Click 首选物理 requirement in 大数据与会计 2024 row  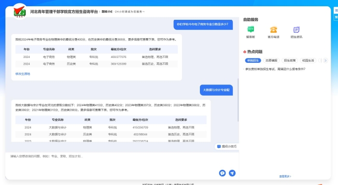click(181, 128)
